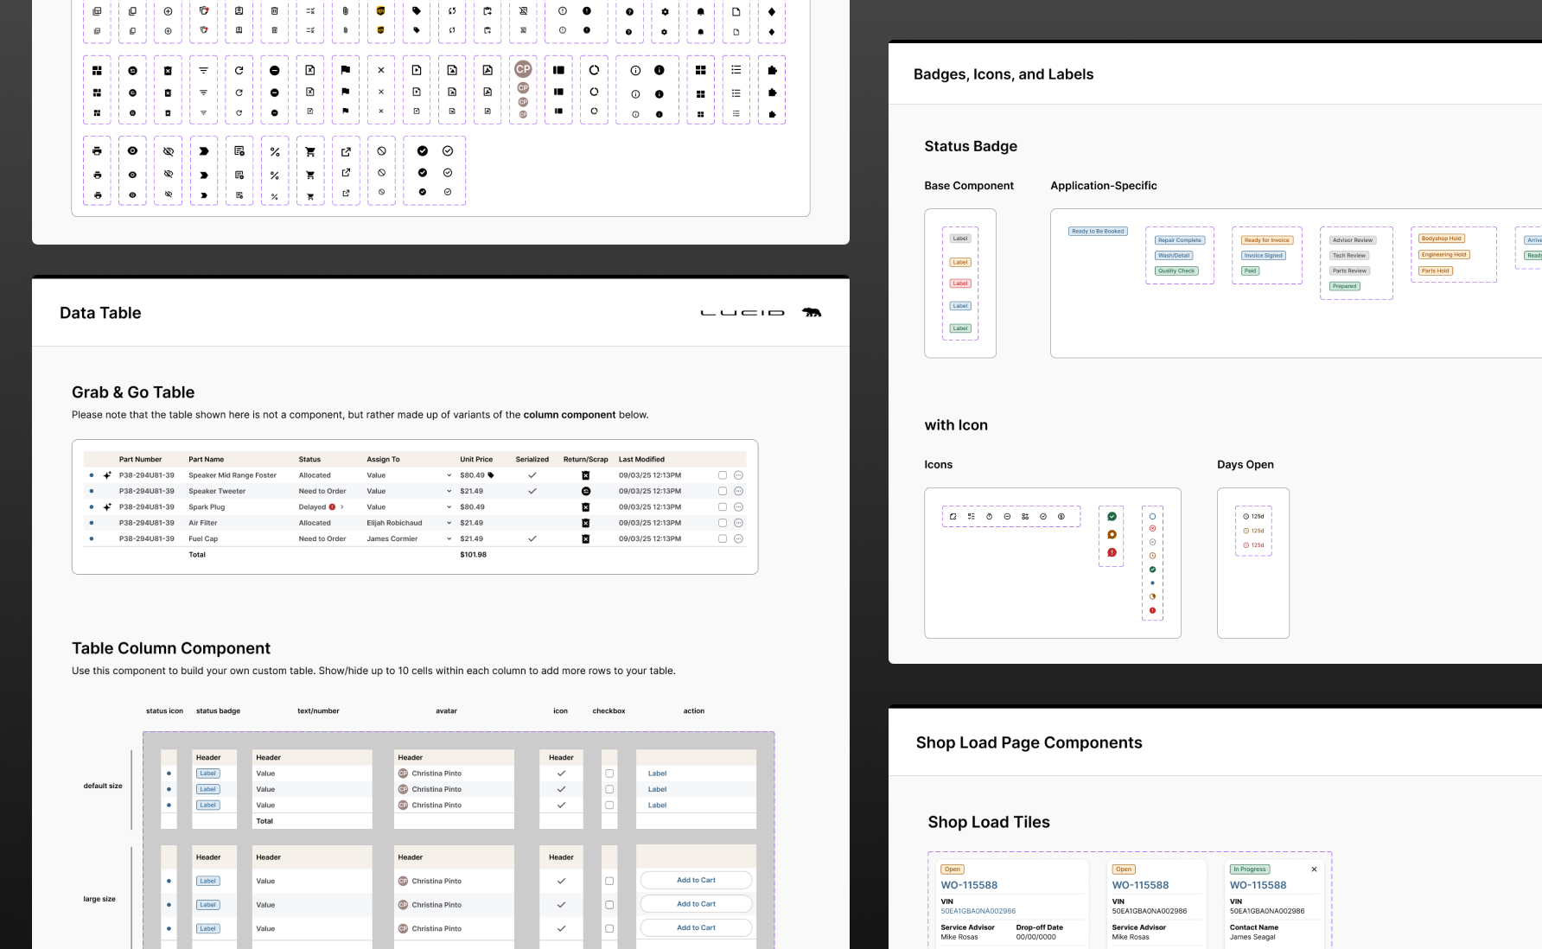Viewport: 1542px width, 949px height.
Task: Open Assign To dropdown for Speaker Mid Range Foster
Action: click(x=449, y=475)
